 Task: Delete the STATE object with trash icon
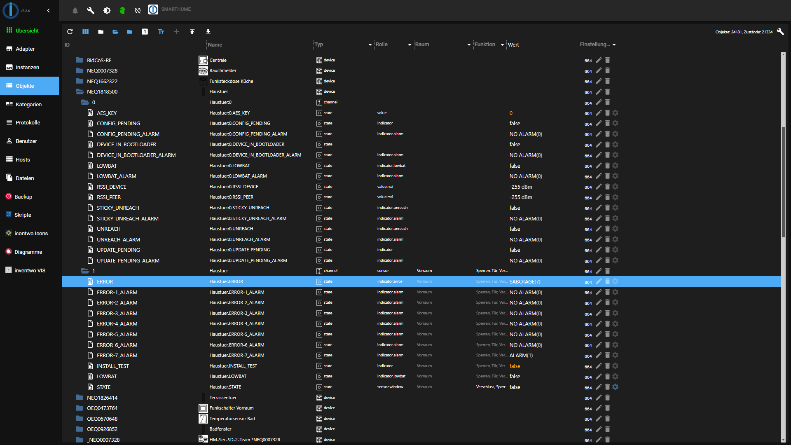click(x=607, y=387)
